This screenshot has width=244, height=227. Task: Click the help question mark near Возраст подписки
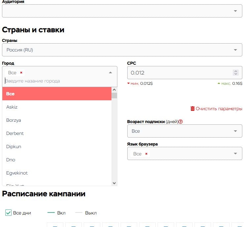[x=180, y=121]
